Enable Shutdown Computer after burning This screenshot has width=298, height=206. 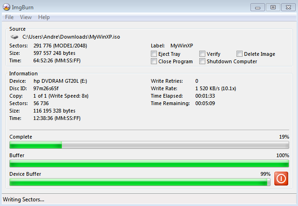click(203, 61)
